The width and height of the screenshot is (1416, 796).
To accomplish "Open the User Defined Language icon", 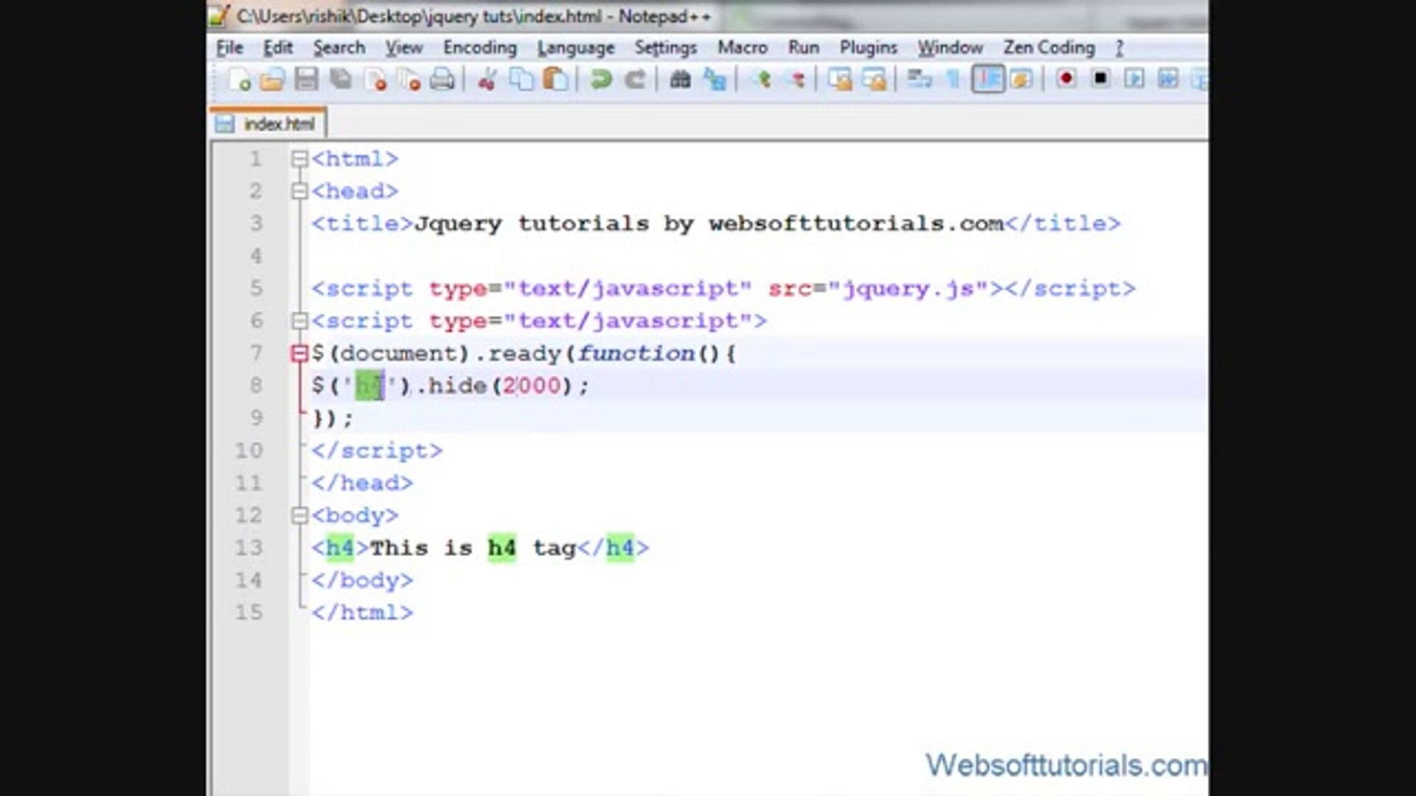I will pyautogui.click(x=1021, y=80).
